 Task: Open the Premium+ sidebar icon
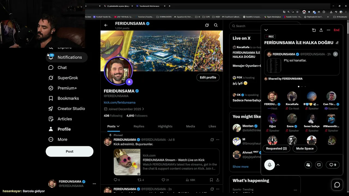coord(51,88)
